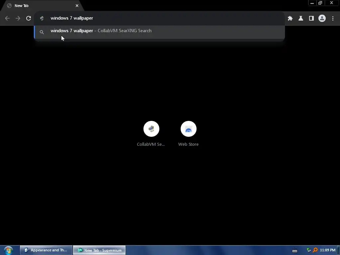The width and height of the screenshot is (340, 255).
Task: Click the search engine icon in the address bar
Action: 42,18
